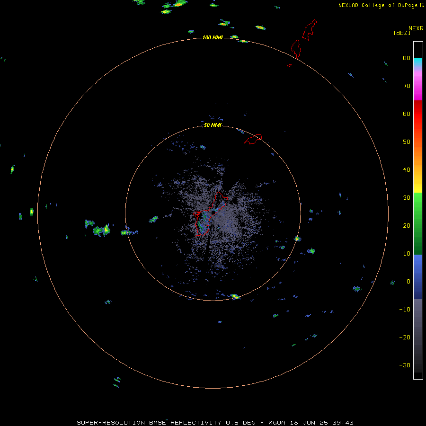Click the 100 NMI range ring label
Image resolution: width=426 pixels, height=426 pixels.
tap(213, 37)
